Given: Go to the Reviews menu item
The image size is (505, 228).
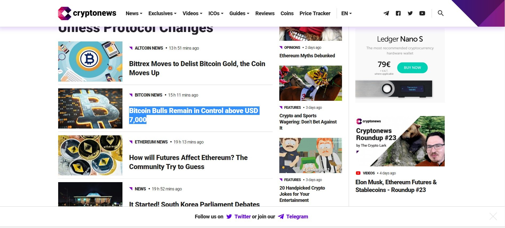Looking at the screenshot, I should (265, 13).
